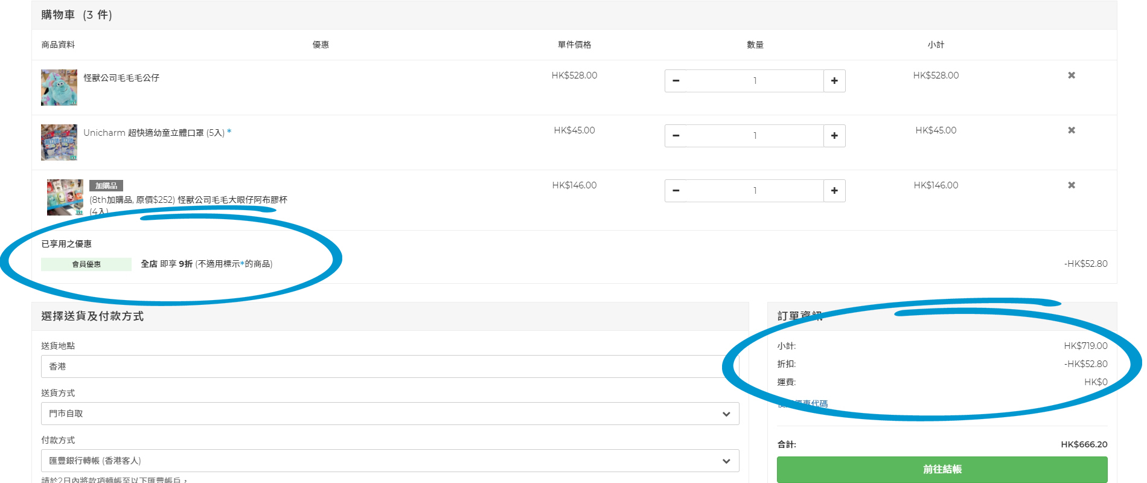Screen dimensions: 1147x483
Task: Increase quantity of the 加購品 cup set
Action: (834, 191)
